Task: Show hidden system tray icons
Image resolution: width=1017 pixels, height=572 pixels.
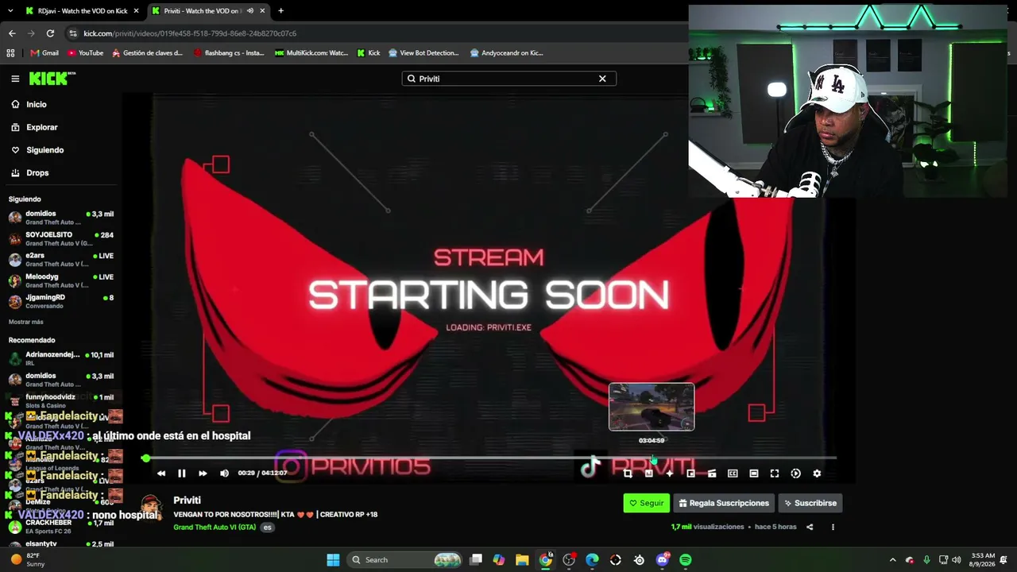Action: (x=892, y=560)
